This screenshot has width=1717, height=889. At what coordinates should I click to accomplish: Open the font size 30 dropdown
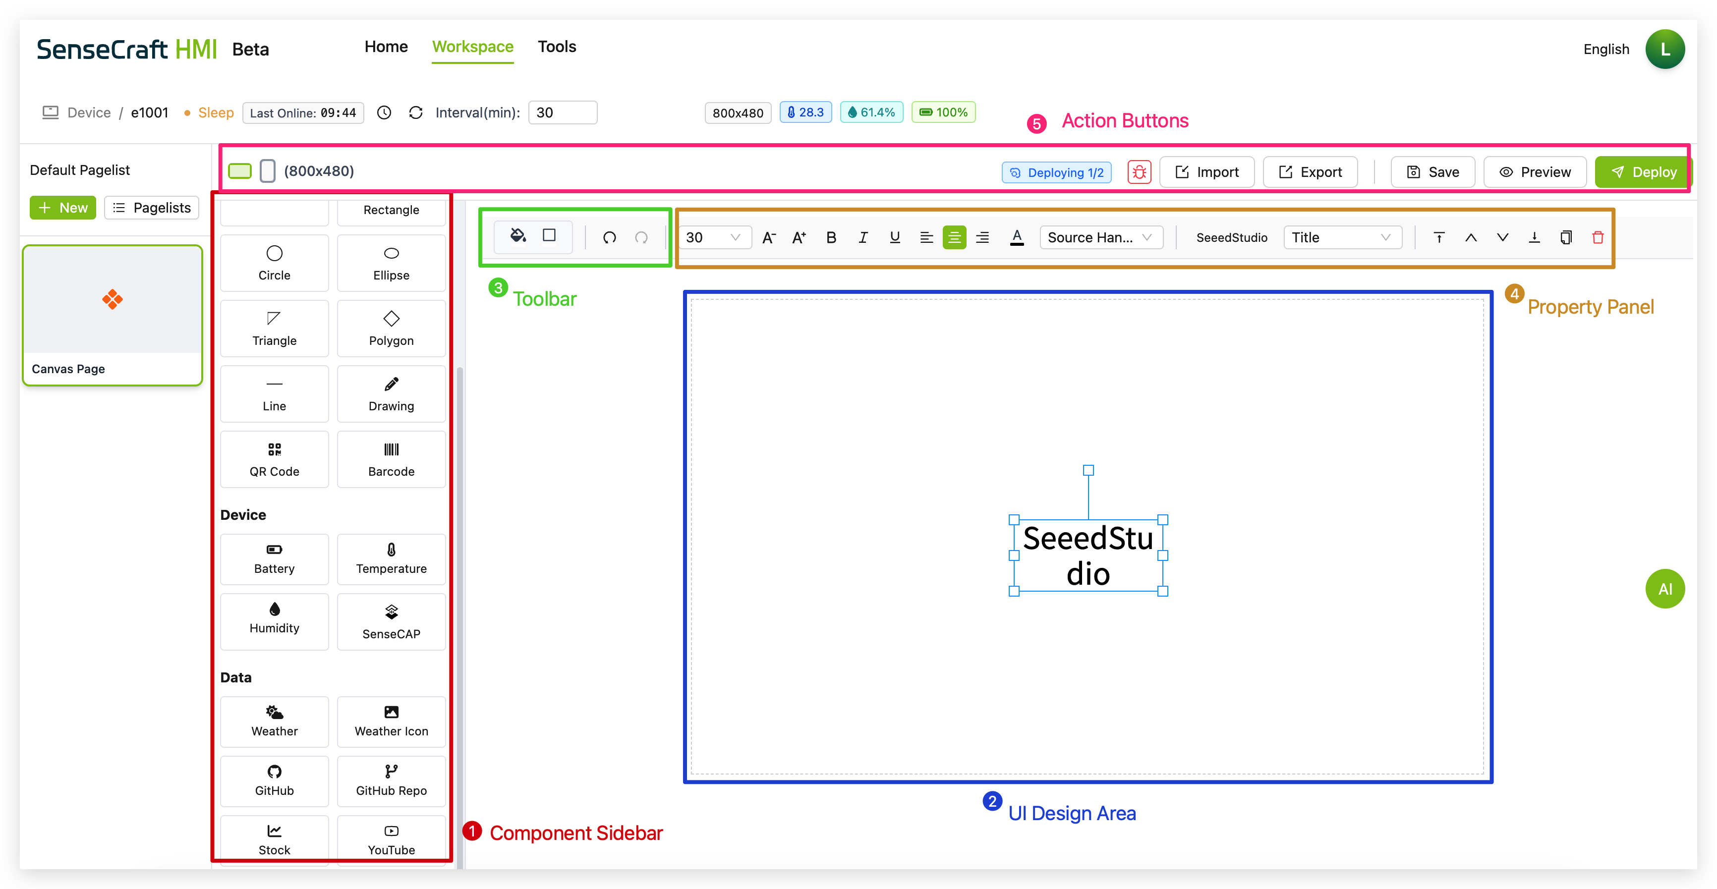715,237
